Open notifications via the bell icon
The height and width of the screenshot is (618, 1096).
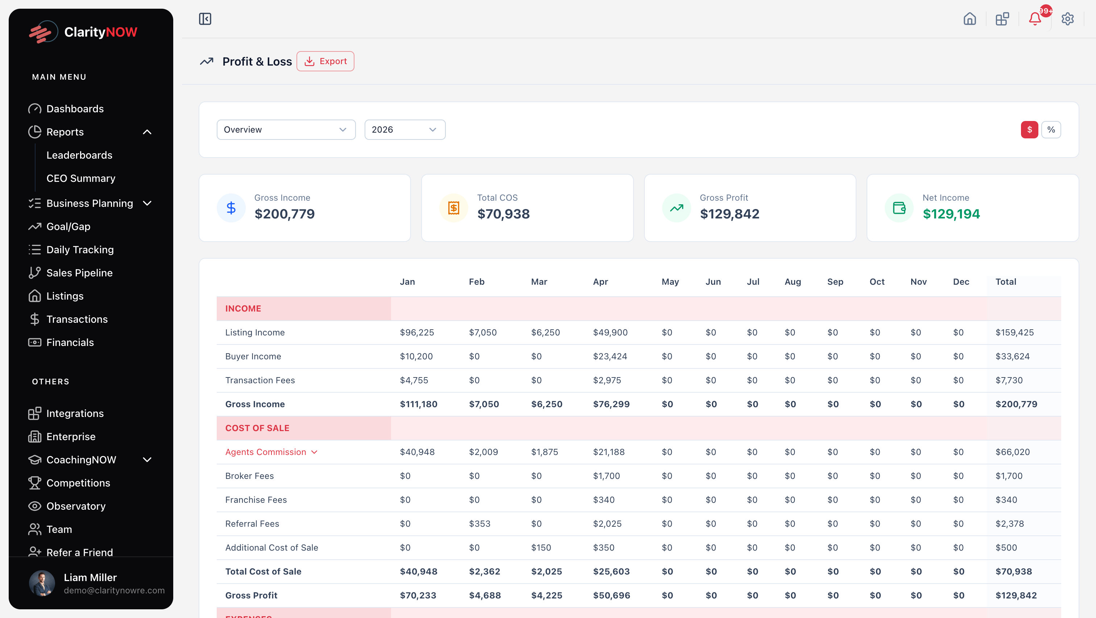[1034, 19]
